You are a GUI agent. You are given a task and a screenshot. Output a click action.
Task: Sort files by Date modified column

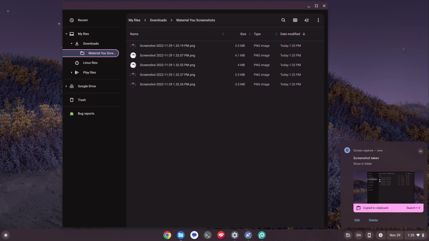pyautogui.click(x=290, y=34)
